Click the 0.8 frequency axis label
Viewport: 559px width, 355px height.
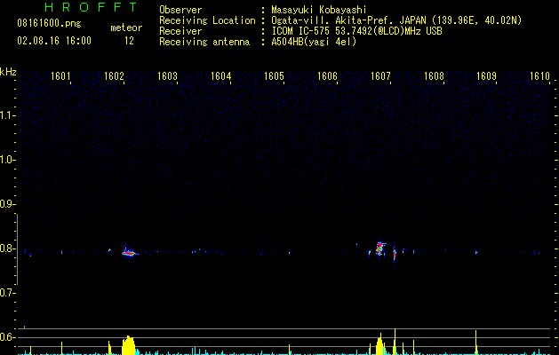pos(7,248)
